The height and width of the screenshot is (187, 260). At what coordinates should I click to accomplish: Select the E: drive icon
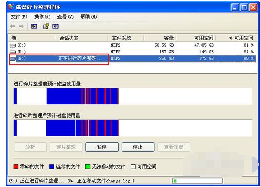(13, 59)
